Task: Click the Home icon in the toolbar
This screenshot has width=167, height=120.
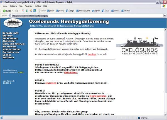Action: click(x=31, y=11)
